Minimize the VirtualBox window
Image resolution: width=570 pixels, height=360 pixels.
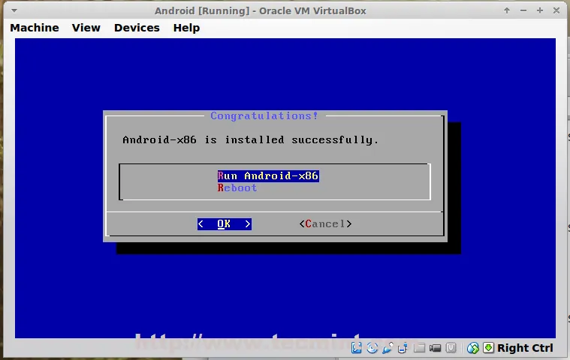pos(523,10)
